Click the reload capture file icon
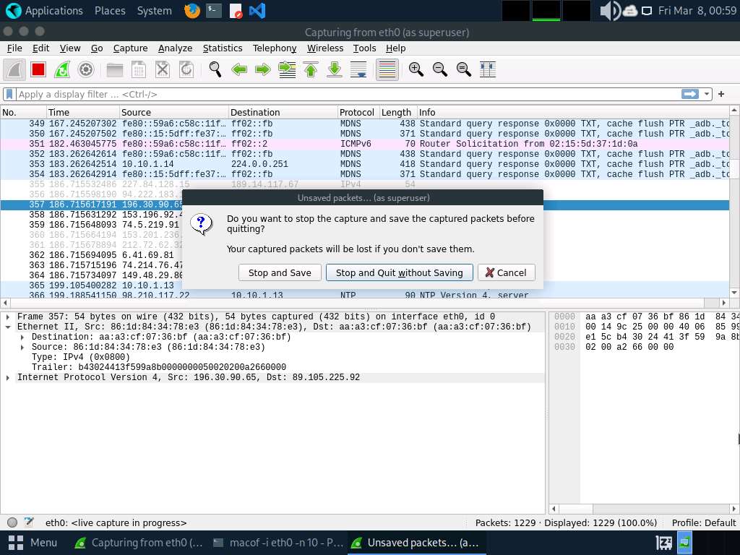This screenshot has width=740, height=555. coord(186,70)
